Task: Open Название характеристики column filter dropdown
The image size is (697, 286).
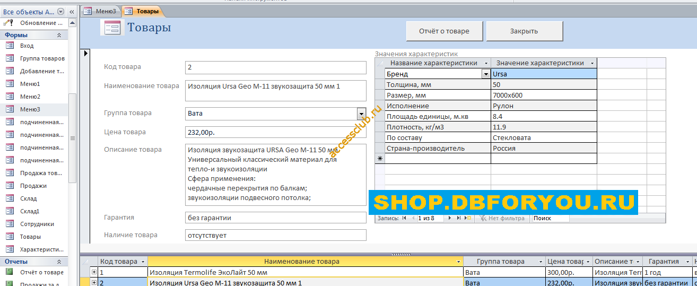Action: pyautogui.click(x=486, y=63)
